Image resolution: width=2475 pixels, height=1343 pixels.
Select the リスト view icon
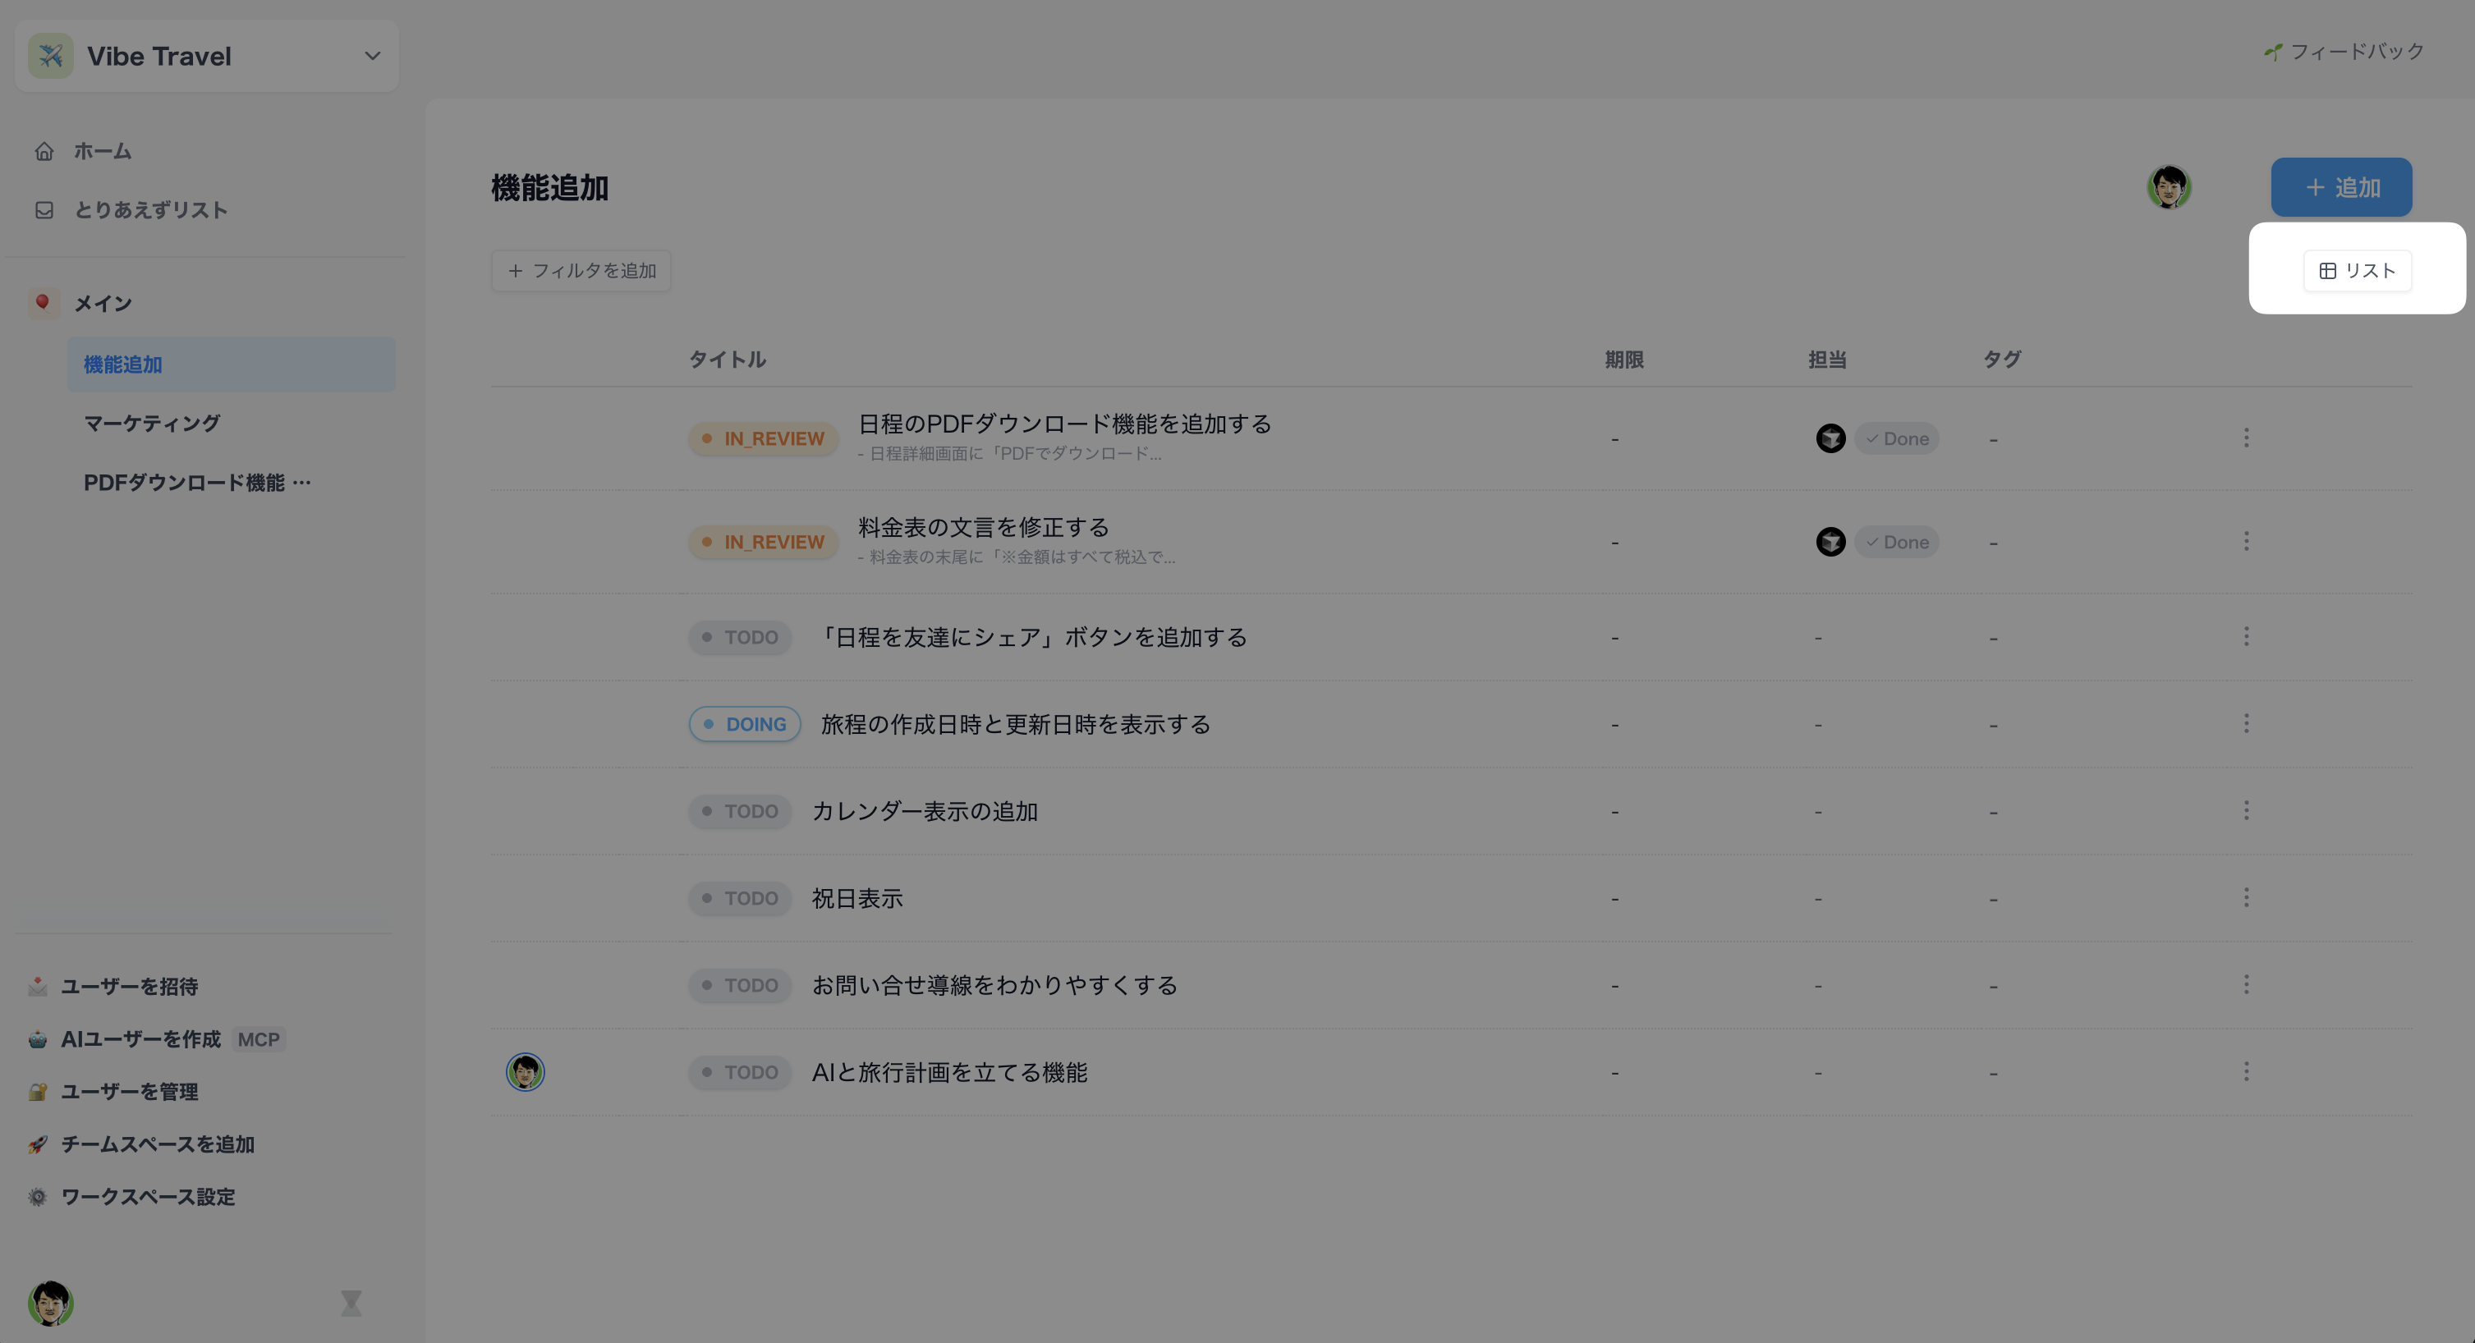(2357, 270)
